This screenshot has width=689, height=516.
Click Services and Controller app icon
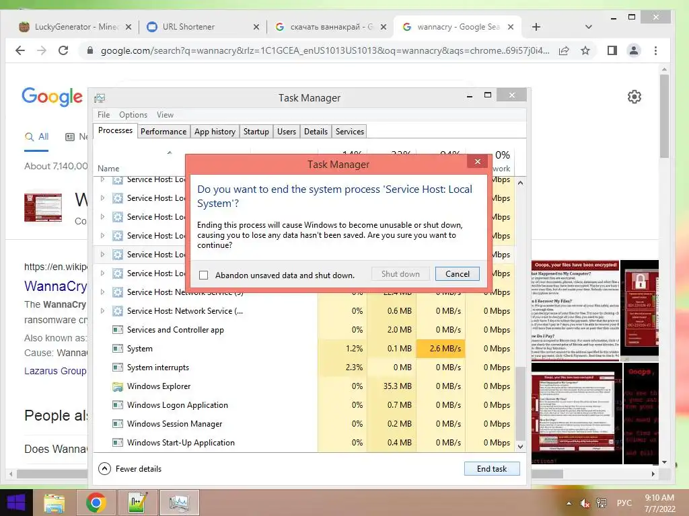click(117, 329)
